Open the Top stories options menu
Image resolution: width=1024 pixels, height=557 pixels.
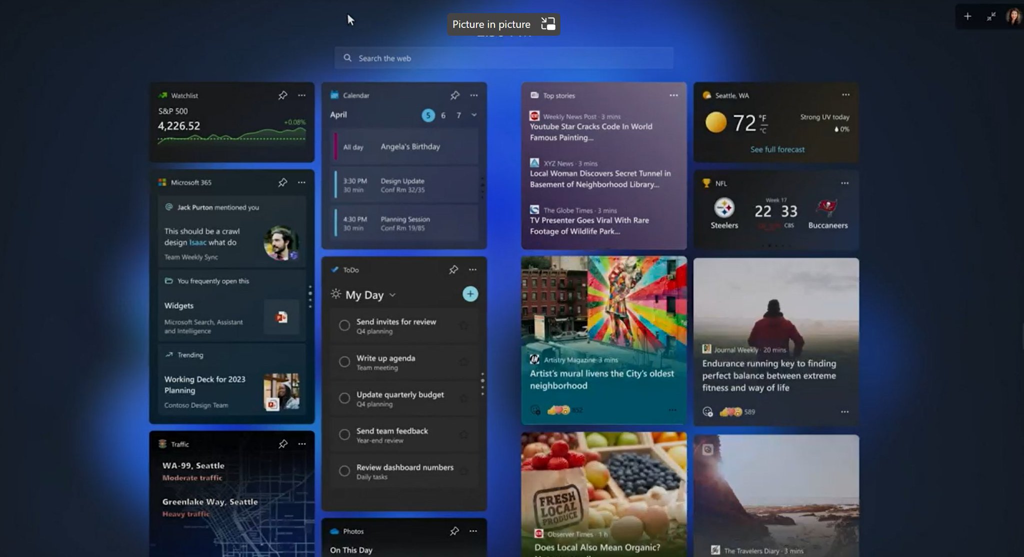pyautogui.click(x=673, y=95)
